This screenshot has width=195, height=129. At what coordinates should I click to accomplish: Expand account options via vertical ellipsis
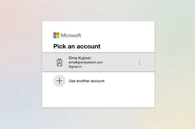[140, 62]
